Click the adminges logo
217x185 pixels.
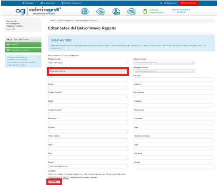tap(38, 11)
